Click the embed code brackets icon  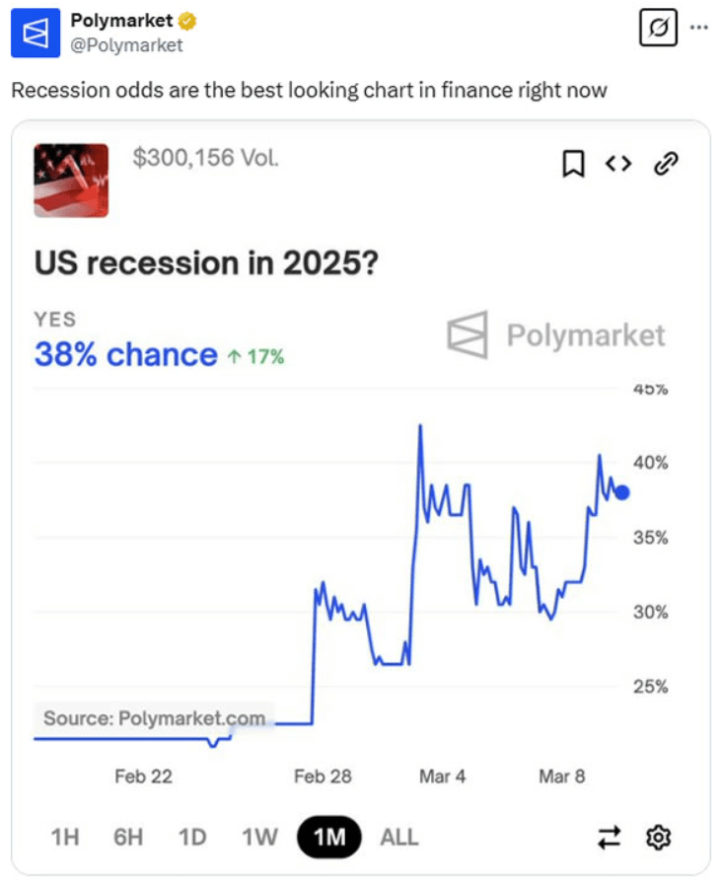pos(618,164)
